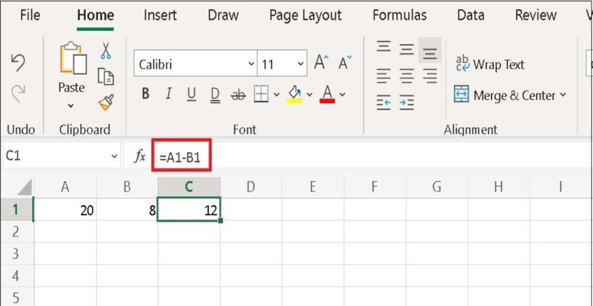Image resolution: width=593 pixels, height=306 pixels.
Task: Open the Insert tab
Action: [160, 15]
